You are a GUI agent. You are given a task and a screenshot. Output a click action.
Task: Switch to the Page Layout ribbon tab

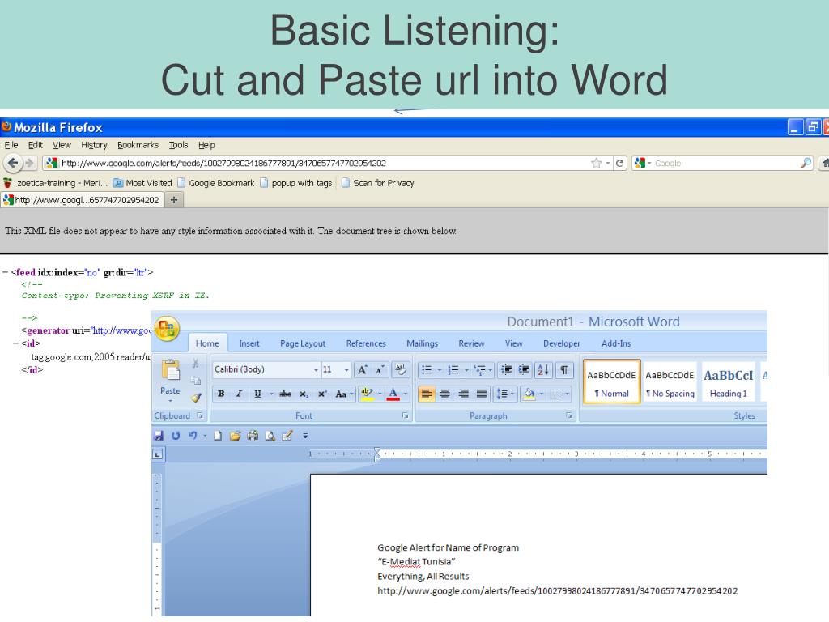303,343
